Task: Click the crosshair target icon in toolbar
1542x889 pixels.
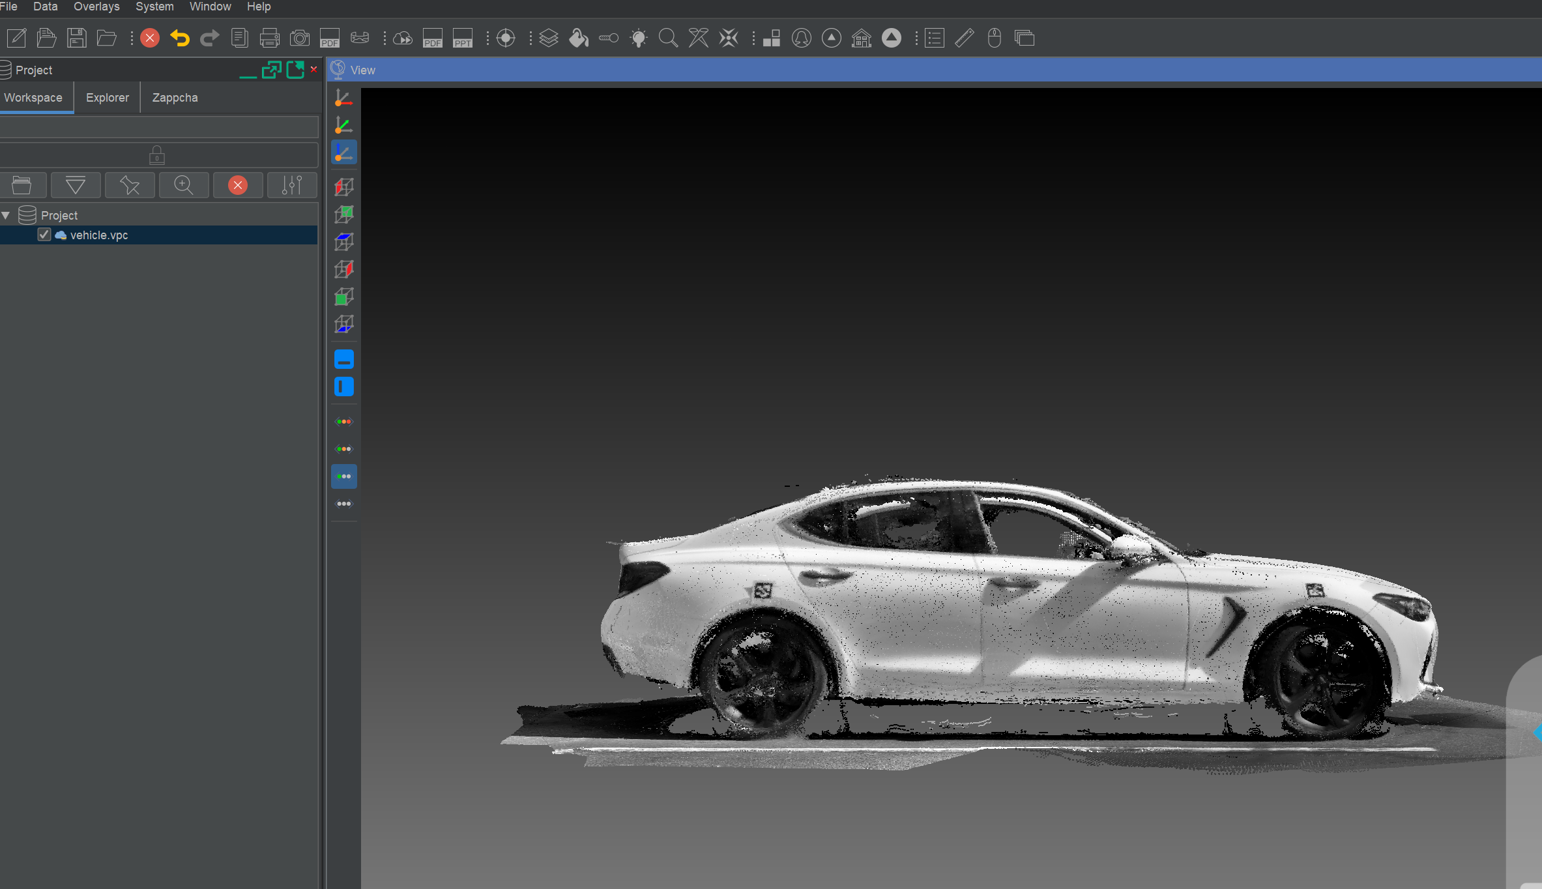Action: coord(506,38)
